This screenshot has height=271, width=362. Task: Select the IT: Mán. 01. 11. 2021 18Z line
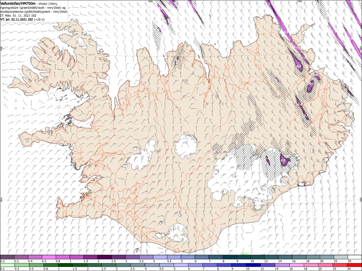(x=18, y=16)
